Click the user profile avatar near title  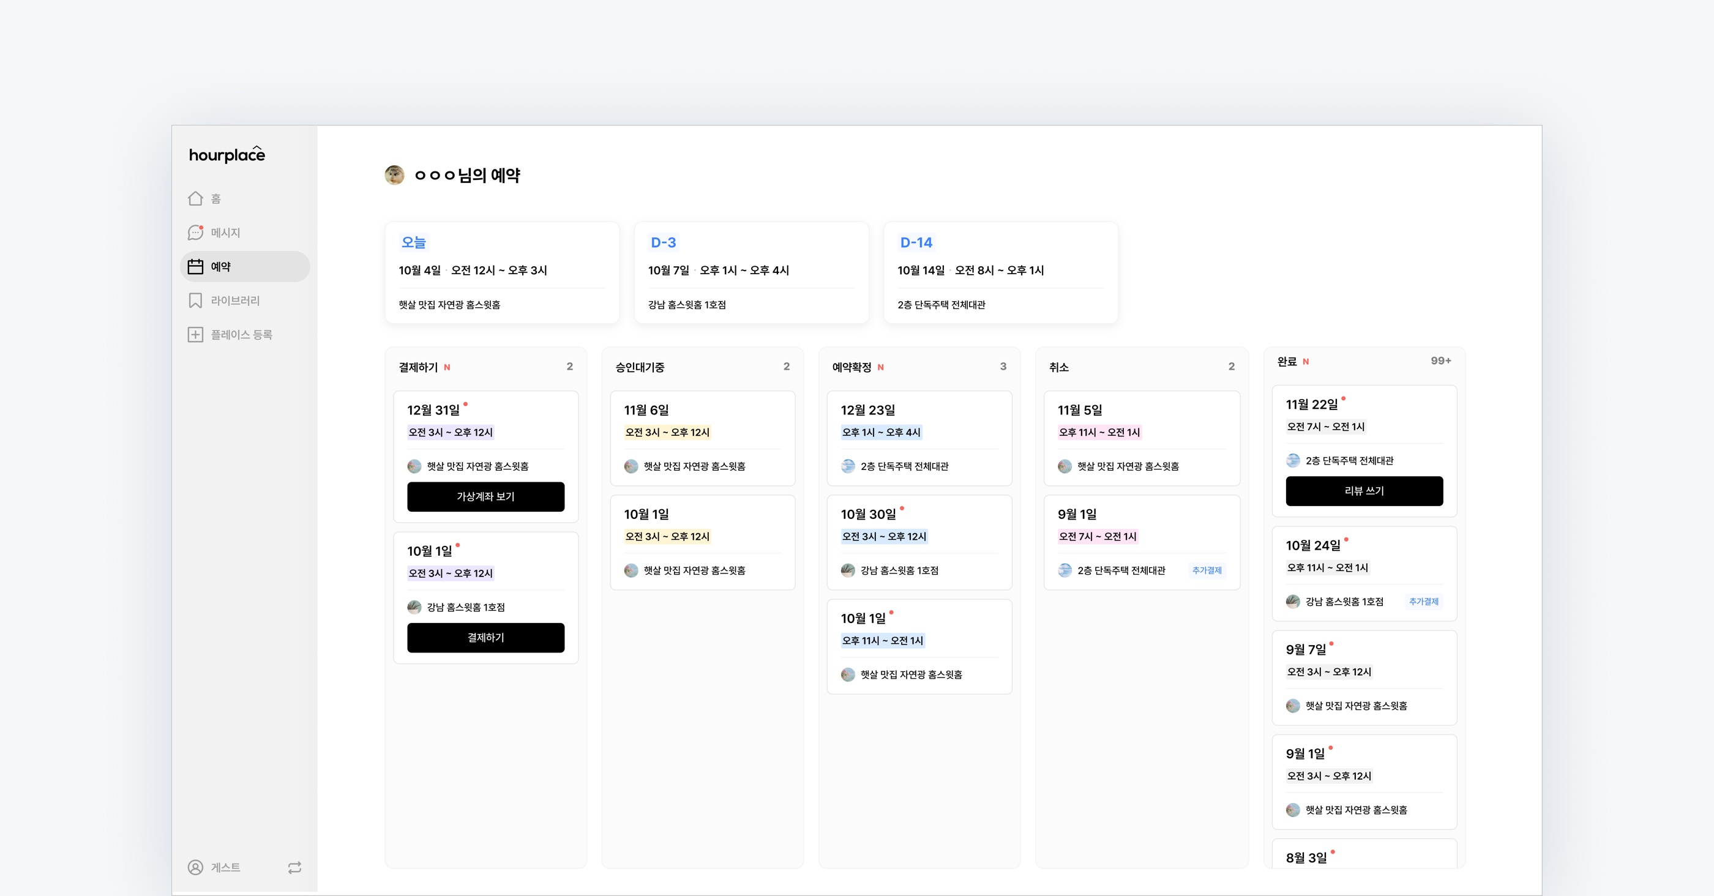395,175
